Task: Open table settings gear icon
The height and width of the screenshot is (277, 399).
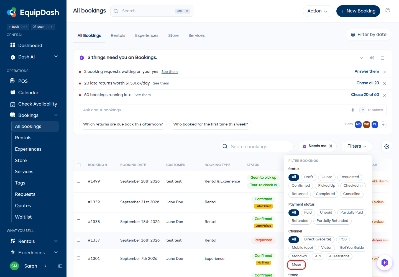Action: tap(387, 147)
